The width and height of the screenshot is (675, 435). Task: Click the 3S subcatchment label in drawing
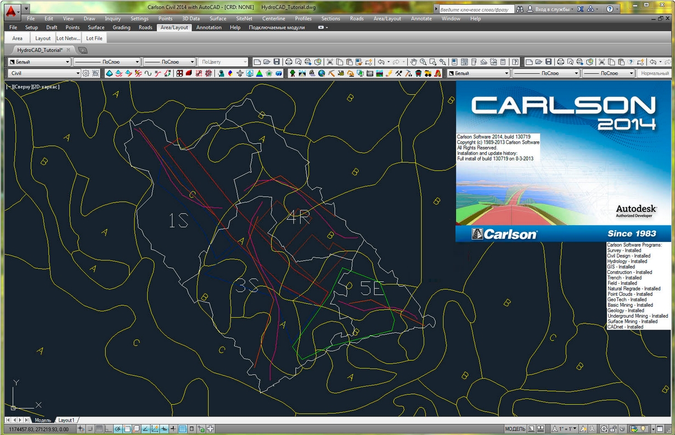point(246,285)
